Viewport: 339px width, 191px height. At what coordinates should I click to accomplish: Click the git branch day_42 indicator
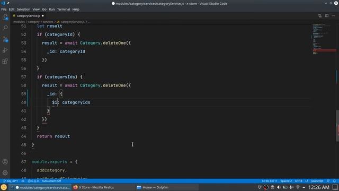pyautogui.click(x=11, y=181)
